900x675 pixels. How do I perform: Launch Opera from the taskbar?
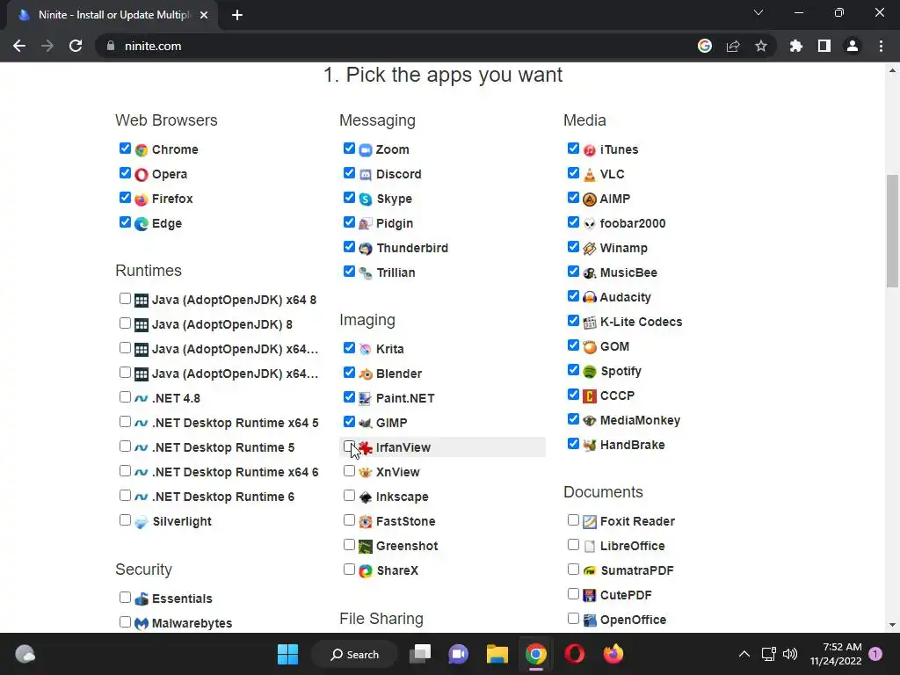(575, 654)
